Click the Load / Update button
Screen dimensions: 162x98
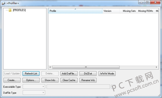pyautogui.click(x=12, y=73)
